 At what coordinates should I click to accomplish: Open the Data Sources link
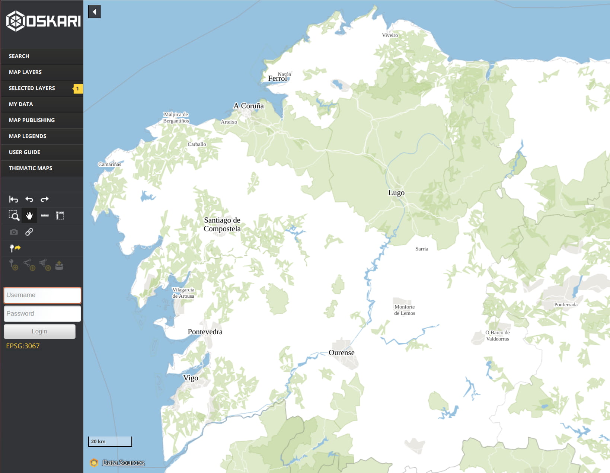tap(123, 463)
